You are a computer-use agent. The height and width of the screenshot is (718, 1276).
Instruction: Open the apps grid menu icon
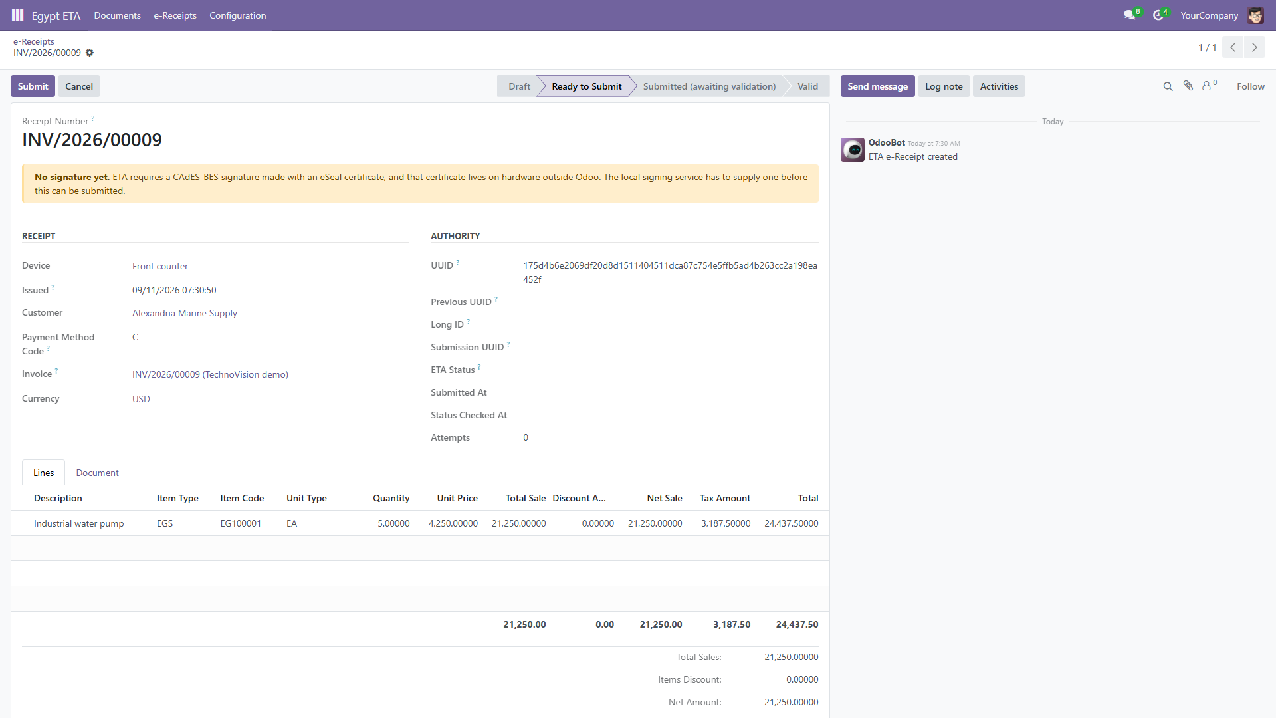(x=18, y=15)
